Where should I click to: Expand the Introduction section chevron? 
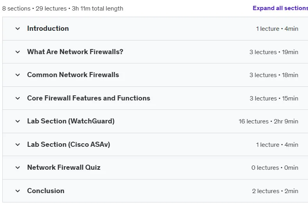(18, 29)
